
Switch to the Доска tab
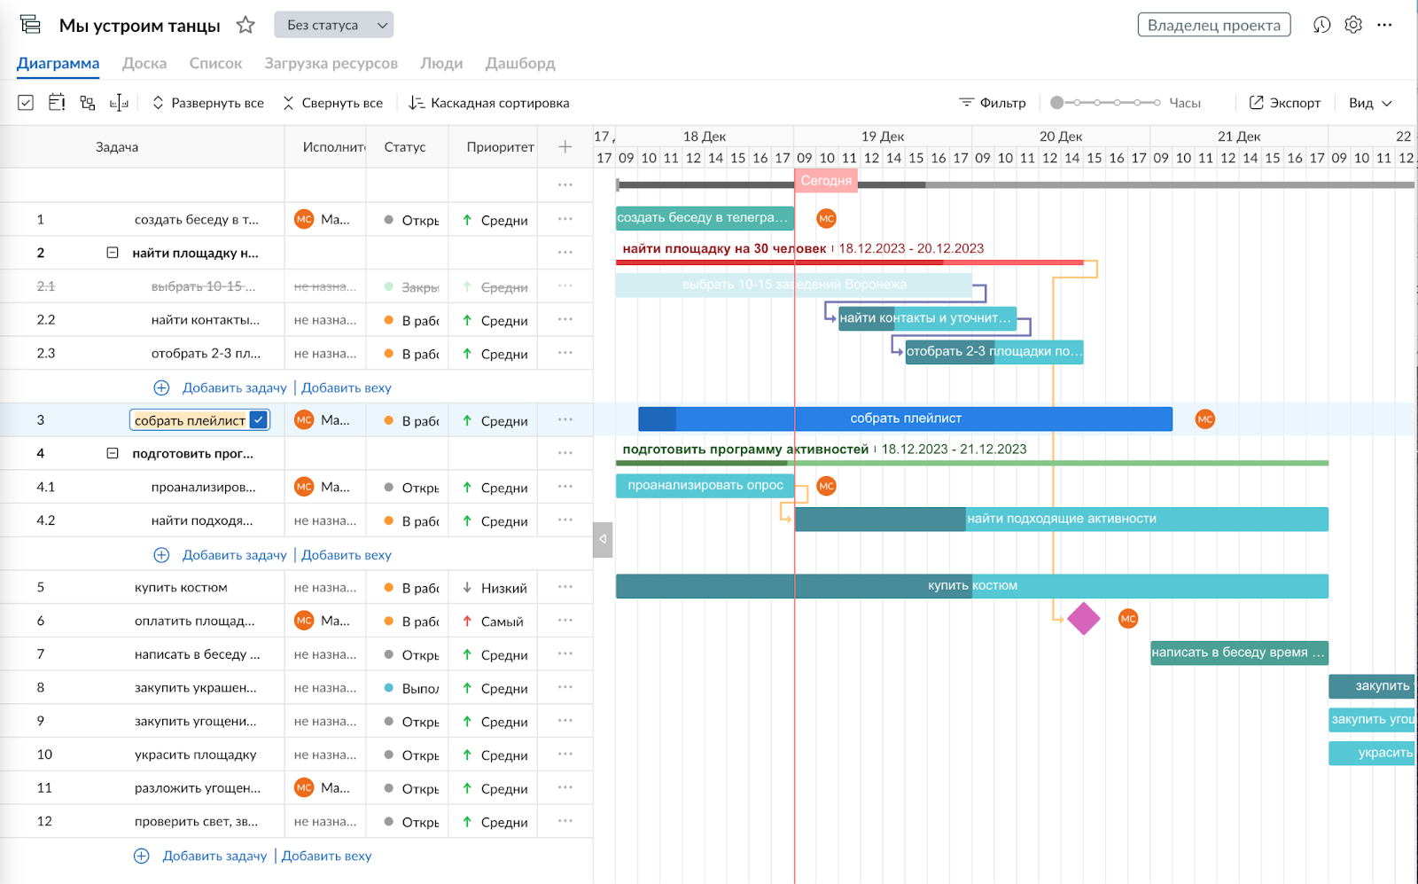pyautogui.click(x=144, y=63)
